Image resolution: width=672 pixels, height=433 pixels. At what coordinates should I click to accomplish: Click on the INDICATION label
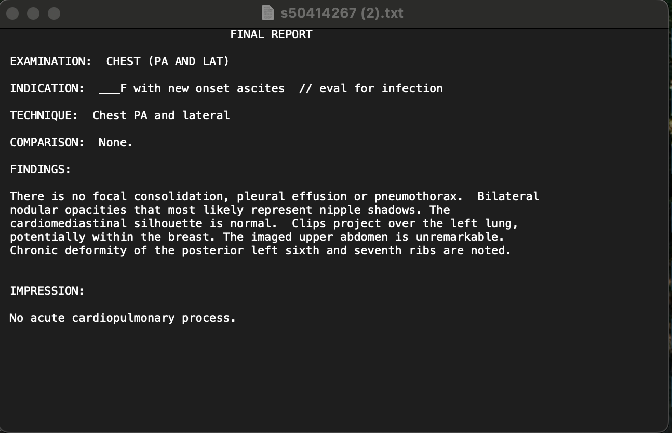[x=47, y=89]
